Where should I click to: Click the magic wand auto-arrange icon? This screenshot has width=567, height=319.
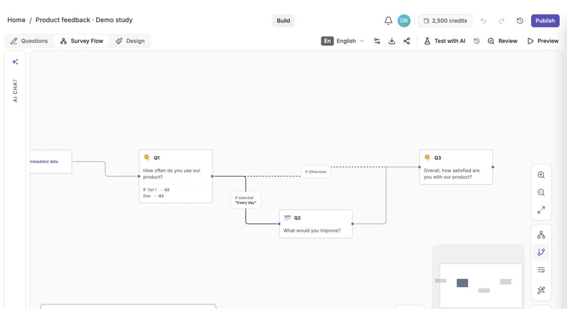pyautogui.click(x=541, y=290)
